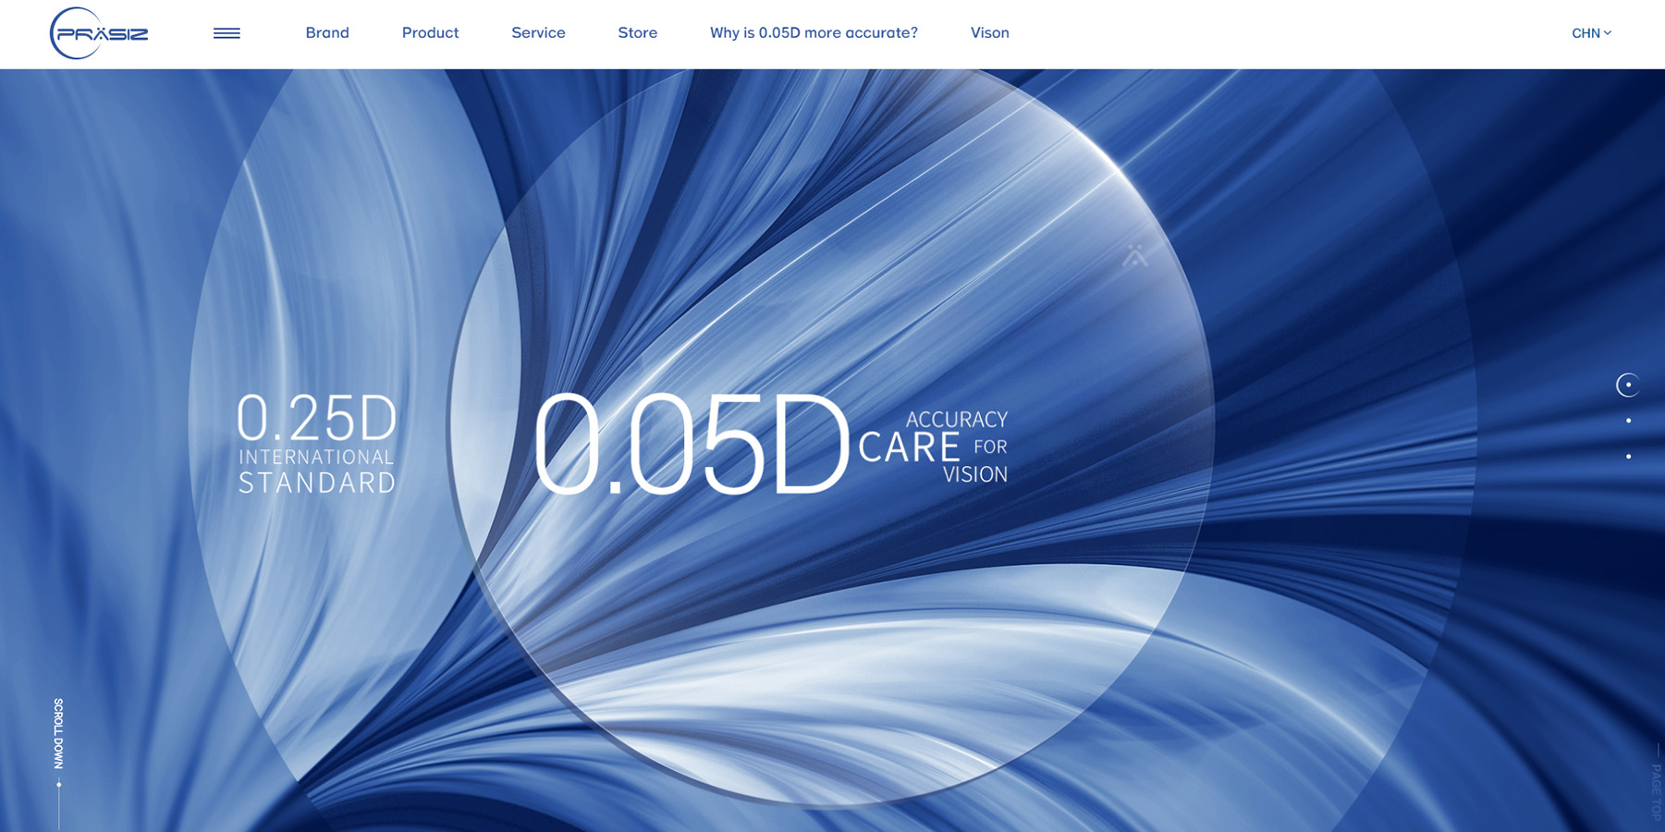1665x832 pixels.
Task: Open the 'Why is 0.05D more accurate?' link
Action: 814,33
